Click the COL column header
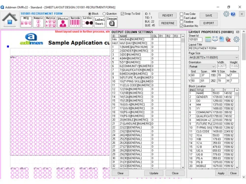 (154, 36)
